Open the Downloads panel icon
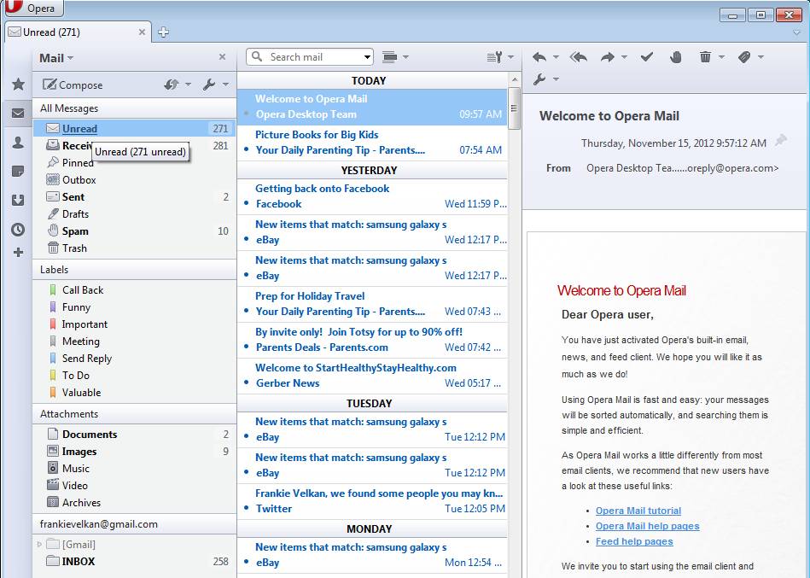Screen dimensions: 810x578 point(18,200)
